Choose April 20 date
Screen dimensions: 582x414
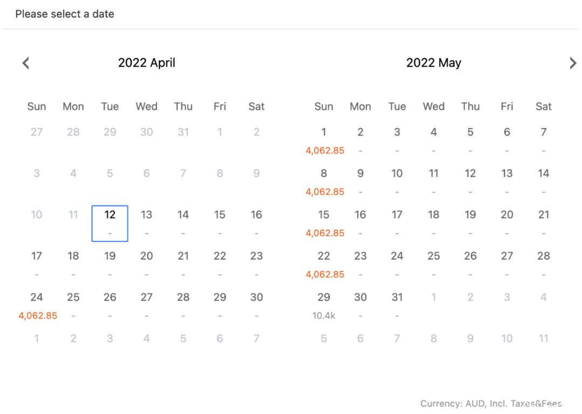coord(147,265)
